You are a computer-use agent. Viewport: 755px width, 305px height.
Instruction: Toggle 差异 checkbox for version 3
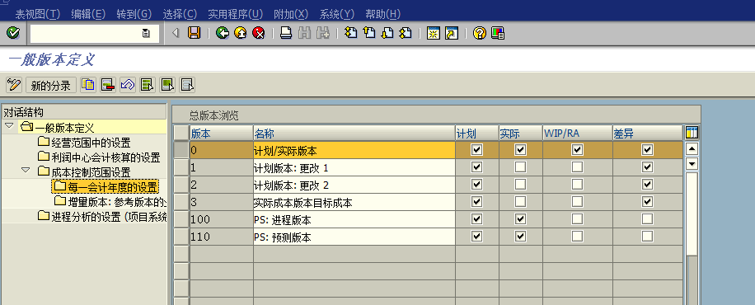pos(647,201)
